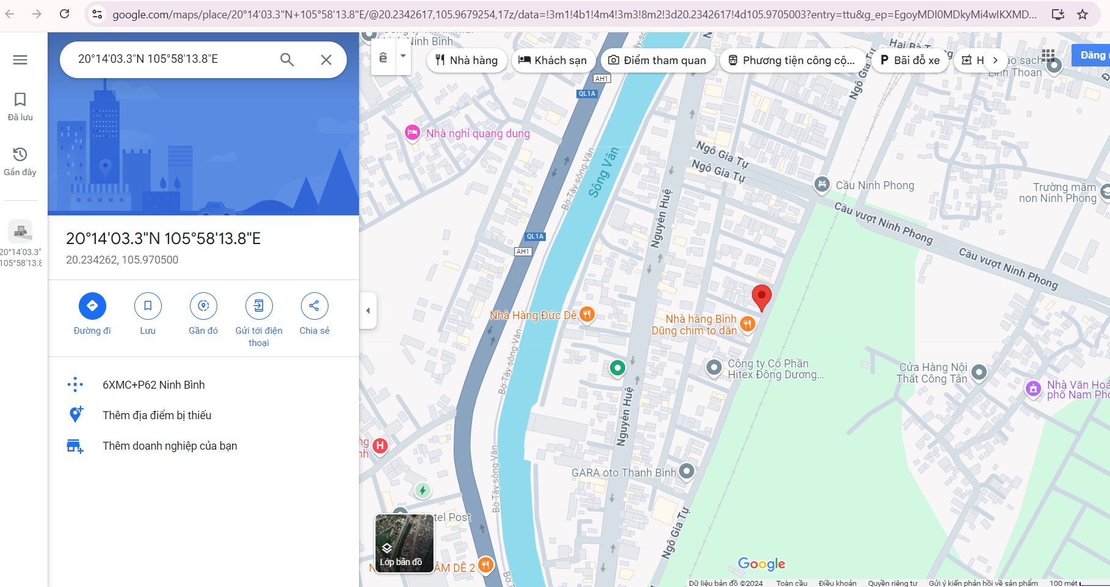Click coordinates text 20.234262, 105.970500
Viewport: 1110px width, 587px height.
[x=122, y=260]
